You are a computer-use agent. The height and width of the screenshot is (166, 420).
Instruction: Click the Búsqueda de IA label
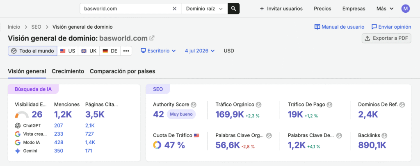tap(33, 89)
